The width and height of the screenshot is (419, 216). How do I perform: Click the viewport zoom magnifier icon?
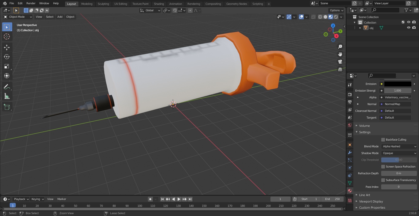[x=340, y=47]
